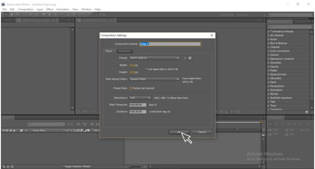Select the Pan Behind tool
Screen dimensions: 315x169
coord(37,15)
